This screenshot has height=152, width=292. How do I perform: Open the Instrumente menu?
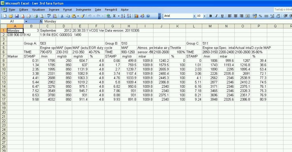click(x=84, y=10)
